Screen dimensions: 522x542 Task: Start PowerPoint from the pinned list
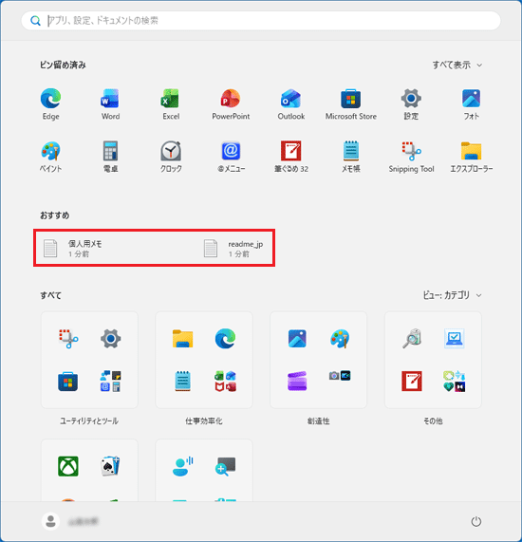coord(231,104)
